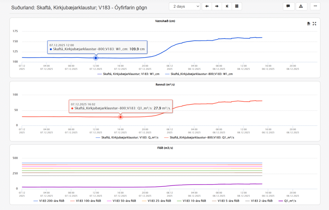
Task: Open the 2 days time range dropdown
Action: tap(184, 6)
